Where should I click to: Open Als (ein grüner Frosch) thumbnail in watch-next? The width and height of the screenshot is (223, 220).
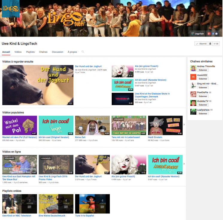(122, 71)
